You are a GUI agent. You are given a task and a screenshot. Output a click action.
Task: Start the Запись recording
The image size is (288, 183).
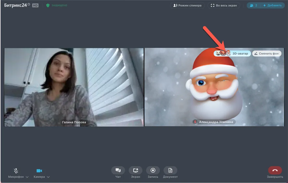click(153, 170)
